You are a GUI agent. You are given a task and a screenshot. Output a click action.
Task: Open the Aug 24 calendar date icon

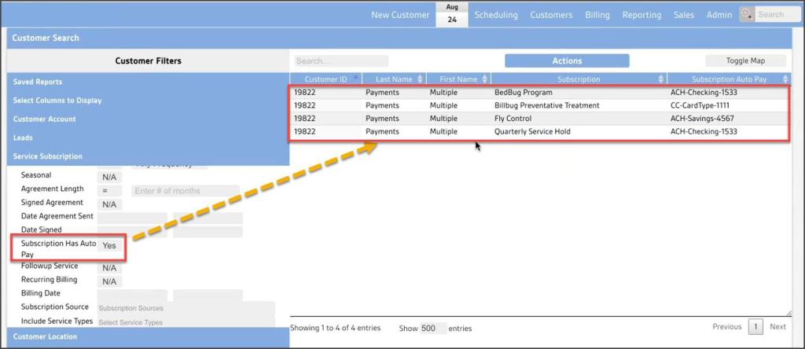[x=452, y=14]
